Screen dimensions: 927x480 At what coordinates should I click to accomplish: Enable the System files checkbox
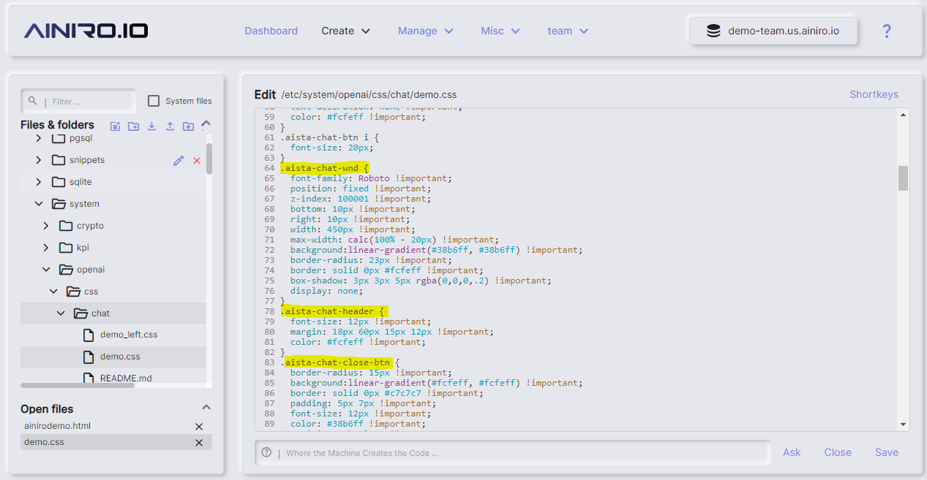[x=154, y=101]
